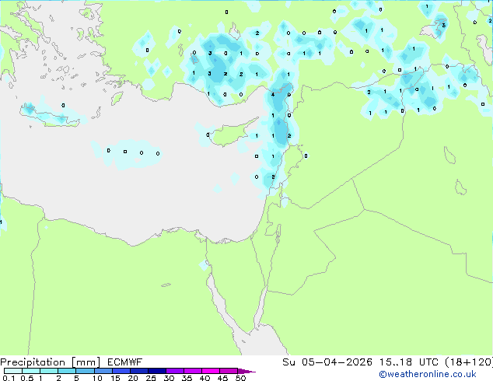493x381 pixels.
Task: Click the '4' precipitation value on map
Action: click(x=273, y=95)
